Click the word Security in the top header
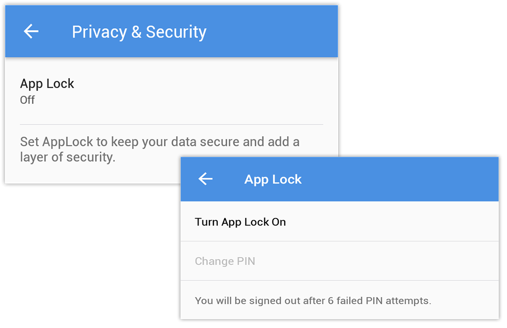 pos(176,32)
